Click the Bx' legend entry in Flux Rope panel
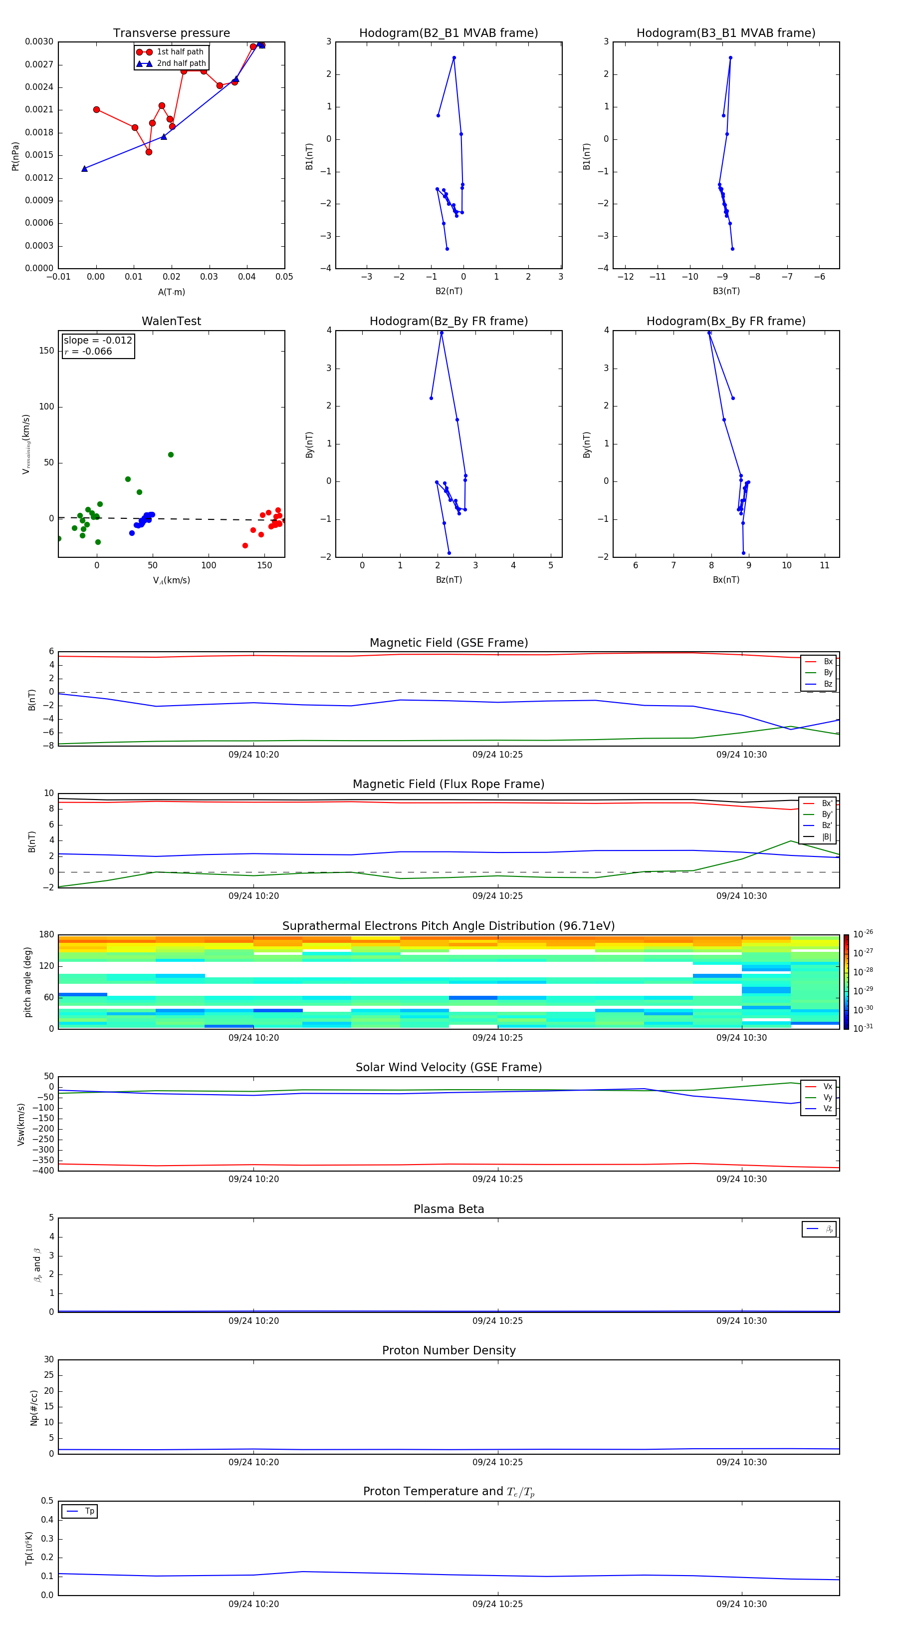Viewport: 898px width, 1648px height. click(818, 804)
